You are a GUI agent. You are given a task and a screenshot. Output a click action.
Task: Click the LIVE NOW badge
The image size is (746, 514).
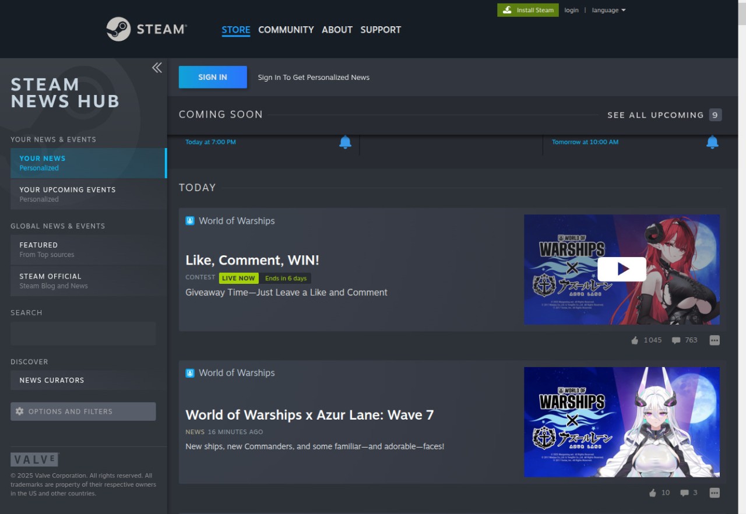click(238, 278)
